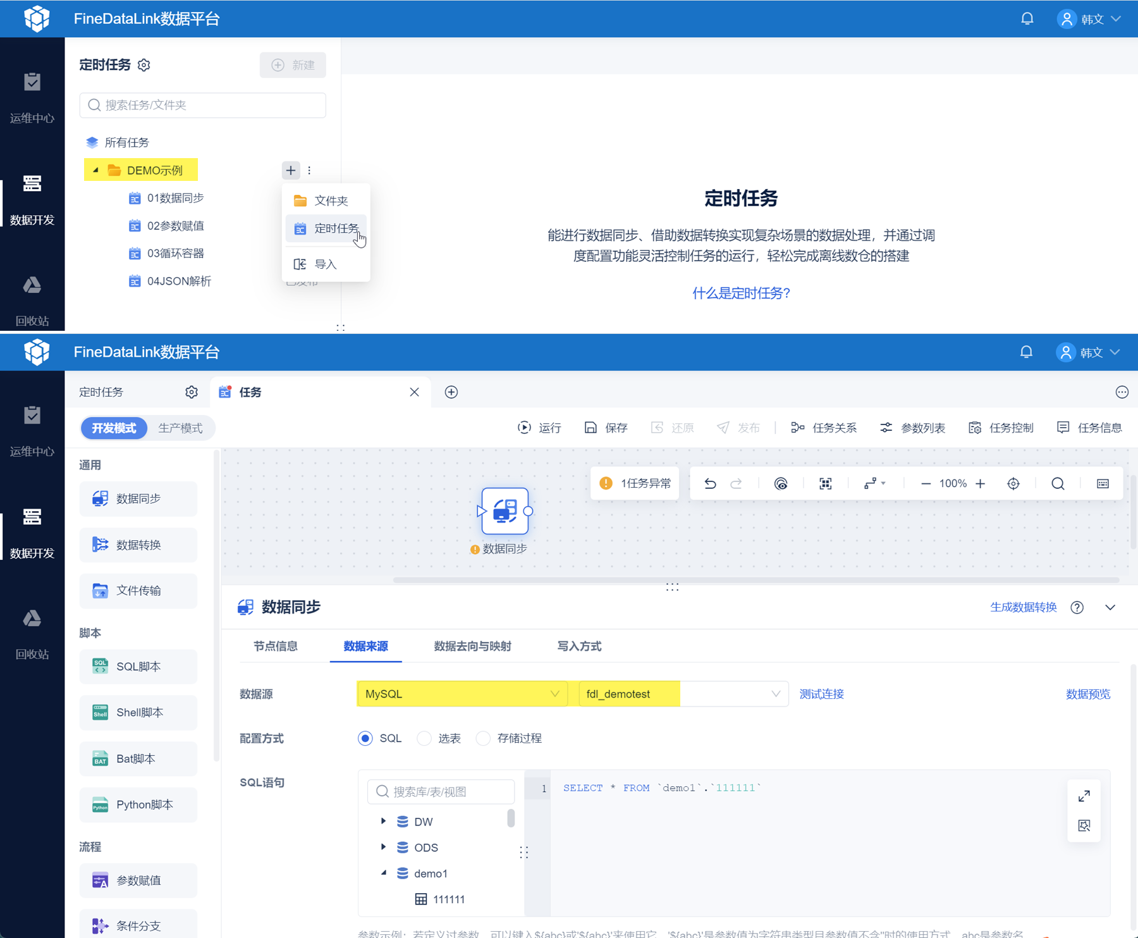Select the 存储过程 radio button
This screenshot has width=1138, height=938.
coord(483,738)
